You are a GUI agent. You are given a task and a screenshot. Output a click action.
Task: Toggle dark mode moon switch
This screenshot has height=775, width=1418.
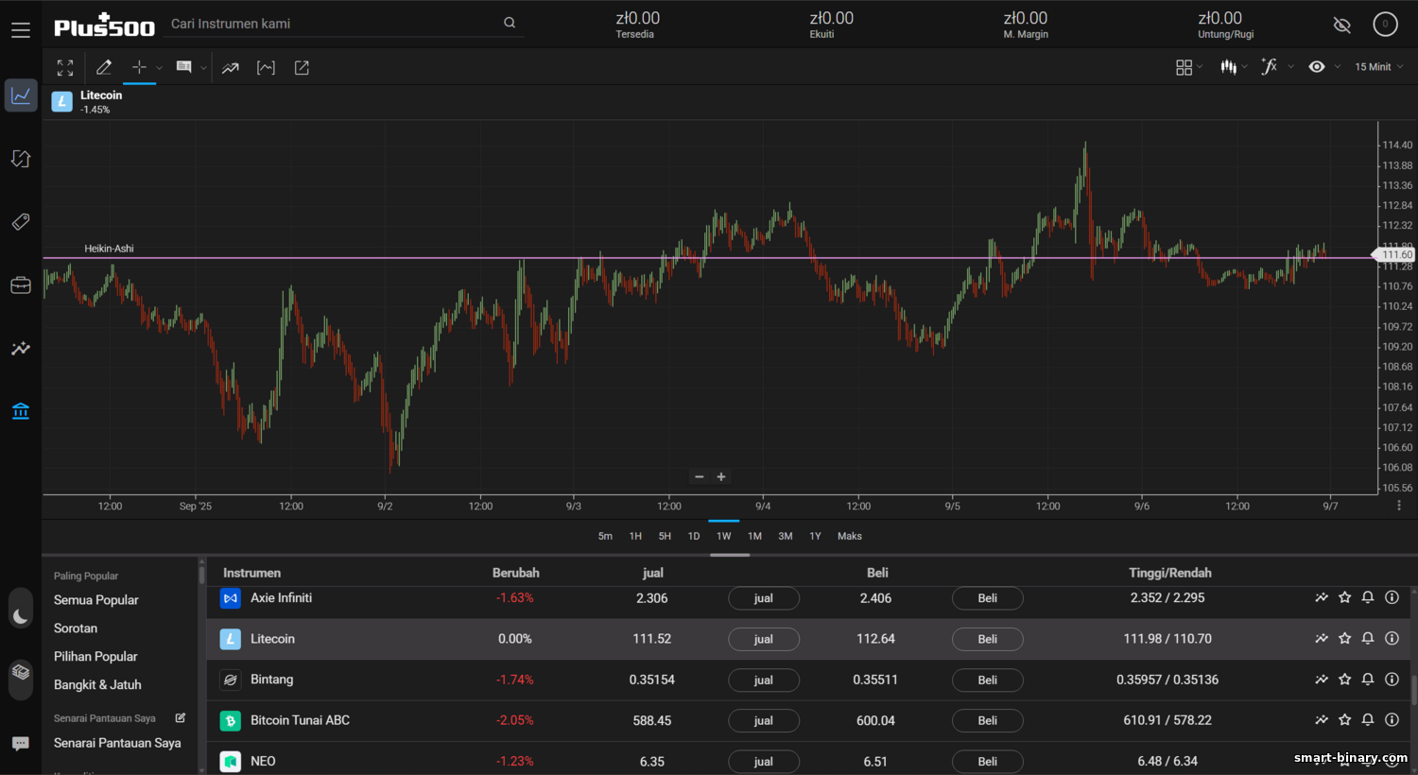pos(21,616)
